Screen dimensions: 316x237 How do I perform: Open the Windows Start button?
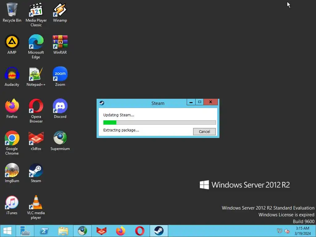(8, 231)
